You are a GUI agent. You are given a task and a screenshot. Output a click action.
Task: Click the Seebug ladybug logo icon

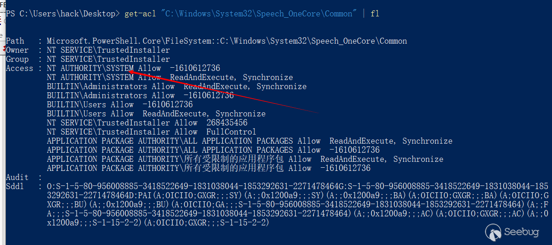493,233
